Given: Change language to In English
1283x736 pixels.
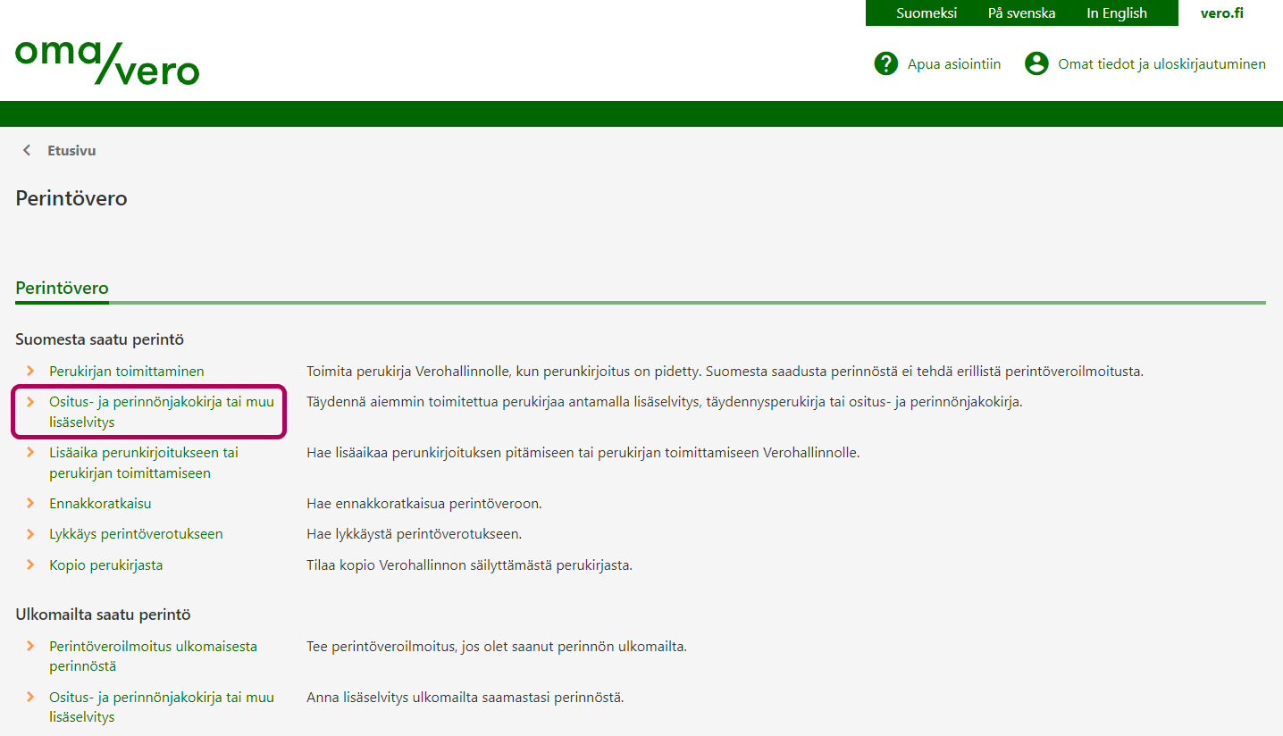Looking at the screenshot, I should (x=1116, y=13).
